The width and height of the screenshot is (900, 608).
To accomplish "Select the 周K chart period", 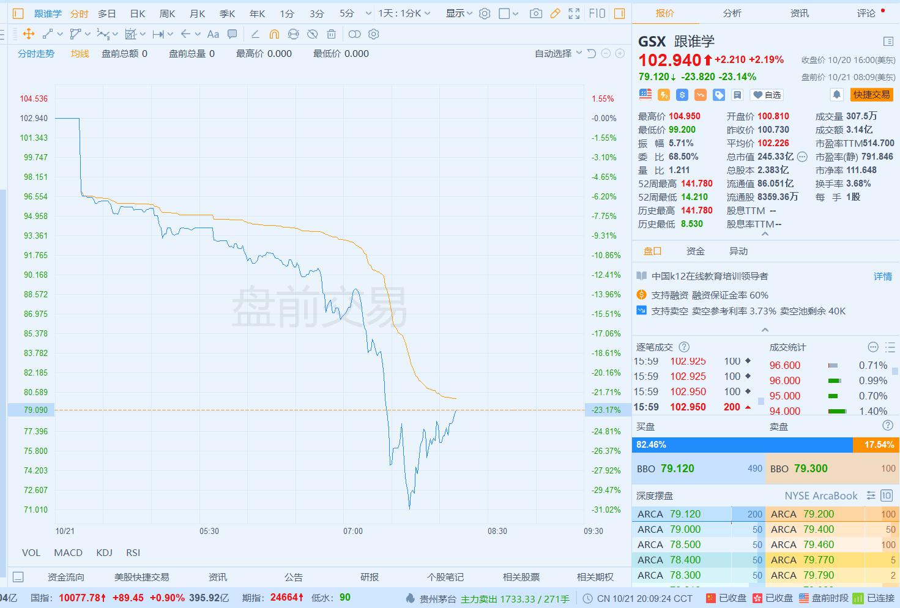I will (x=167, y=13).
